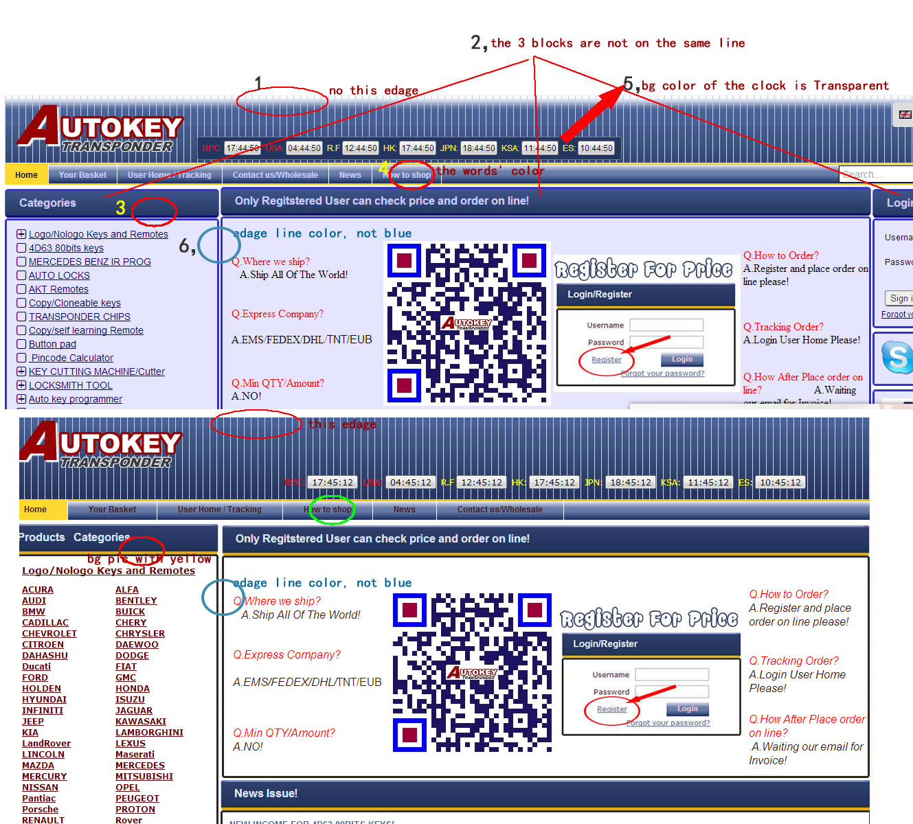The width and height of the screenshot is (913, 824).
Task: Click the lower QR code image
Action: 473,672
